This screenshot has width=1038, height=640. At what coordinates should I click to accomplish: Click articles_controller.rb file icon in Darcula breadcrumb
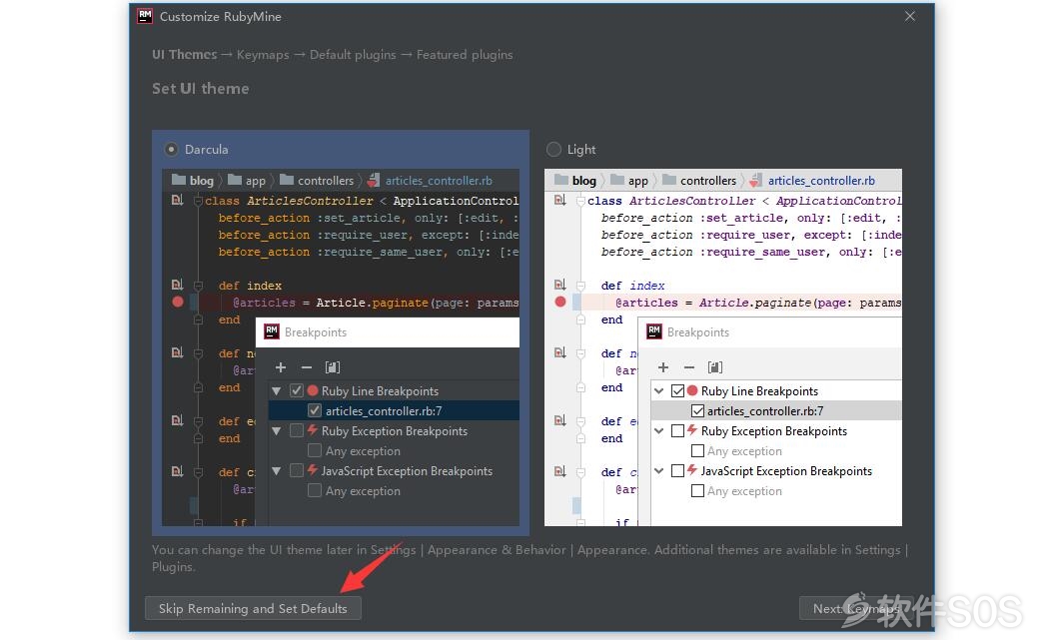(x=374, y=180)
